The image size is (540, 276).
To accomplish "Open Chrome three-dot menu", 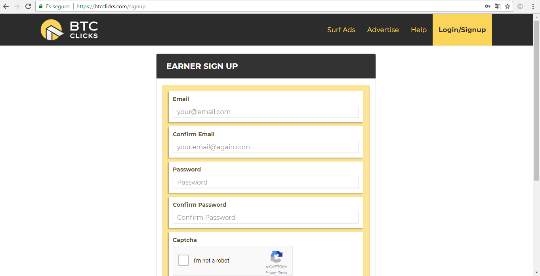I will (x=533, y=6).
